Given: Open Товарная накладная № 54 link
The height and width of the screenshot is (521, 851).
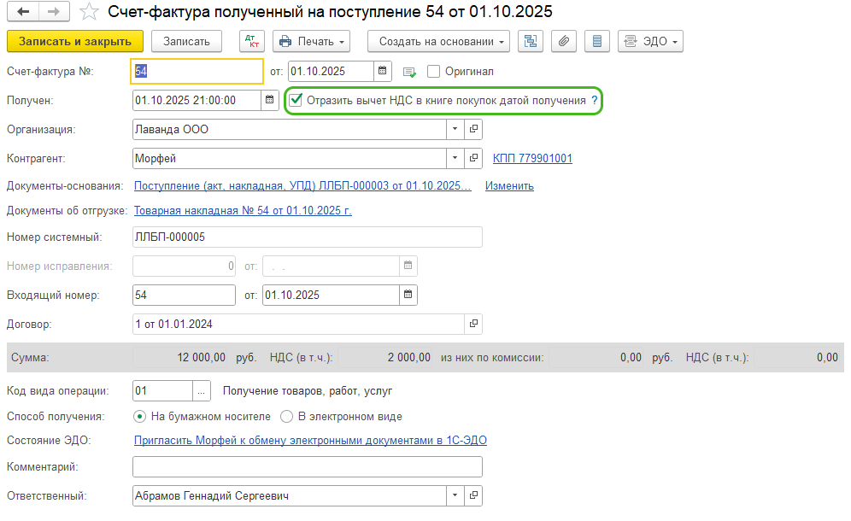Looking at the screenshot, I should point(243,210).
